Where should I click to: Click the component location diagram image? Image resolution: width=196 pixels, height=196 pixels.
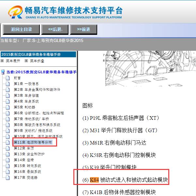coord(150,68)
